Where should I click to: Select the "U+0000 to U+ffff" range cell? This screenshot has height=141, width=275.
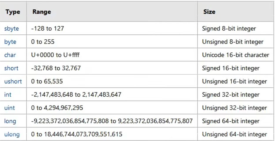point(54,55)
